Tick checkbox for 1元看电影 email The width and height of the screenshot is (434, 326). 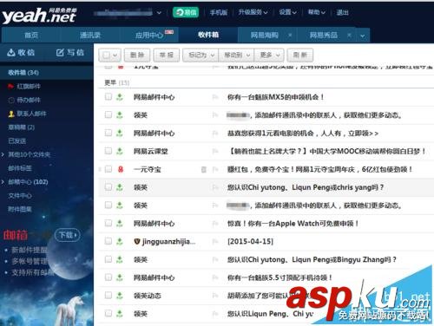[x=108, y=133]
